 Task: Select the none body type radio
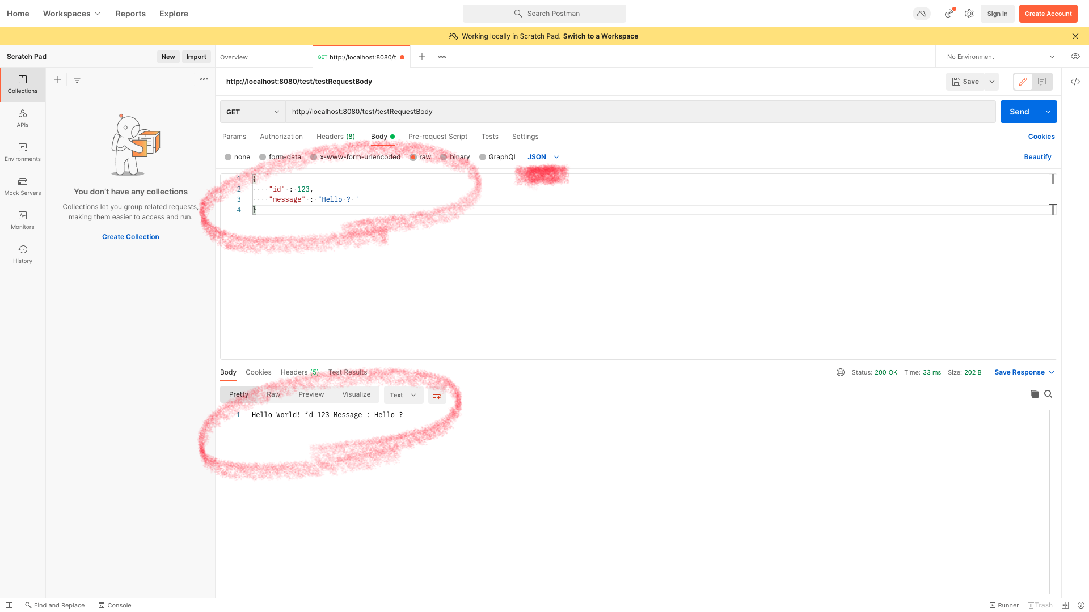(228, 157)
